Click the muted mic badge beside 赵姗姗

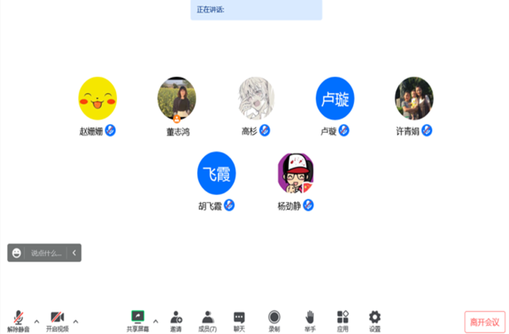tap(111, 130)
